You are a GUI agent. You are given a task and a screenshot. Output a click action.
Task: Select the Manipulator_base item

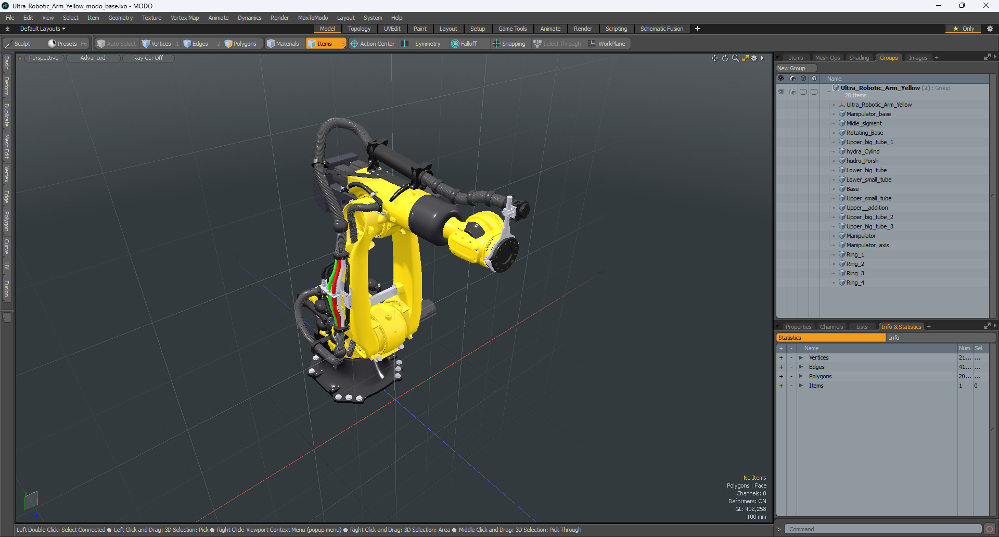pos(868,114)
